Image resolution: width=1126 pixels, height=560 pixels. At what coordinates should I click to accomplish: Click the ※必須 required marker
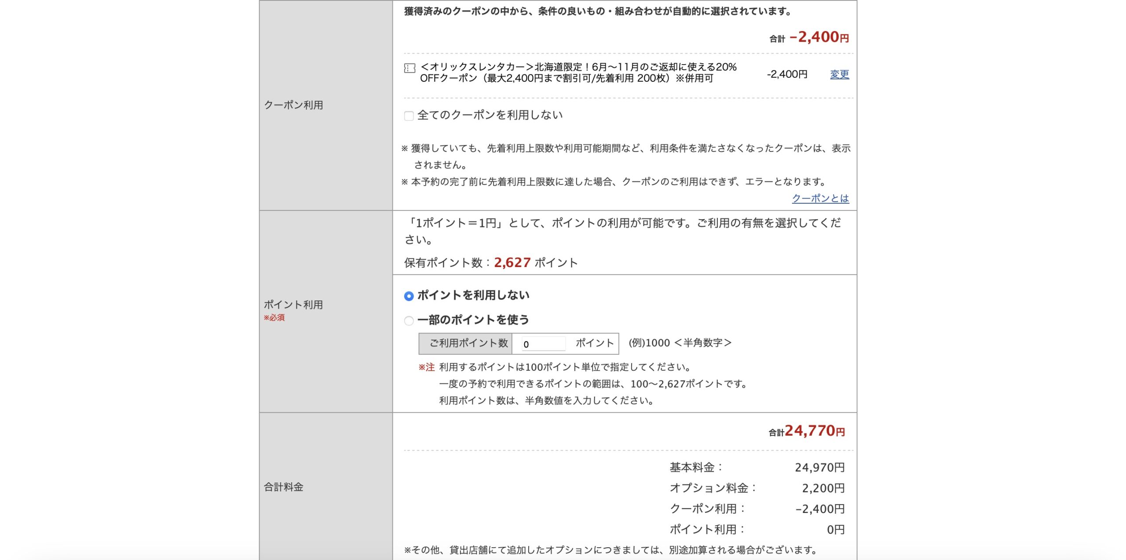[274, 318]
